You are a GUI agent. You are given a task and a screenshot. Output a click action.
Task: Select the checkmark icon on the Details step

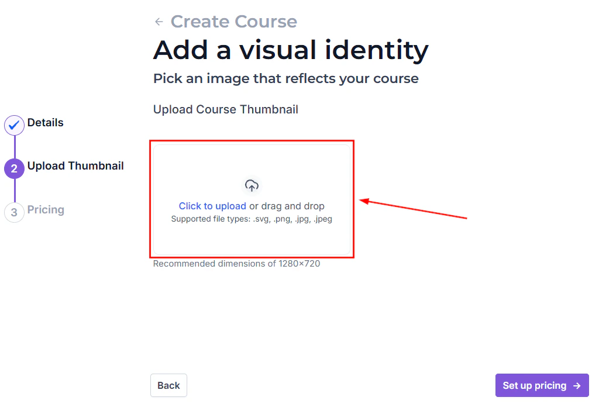pyautogui.click(x=13, y=125)
